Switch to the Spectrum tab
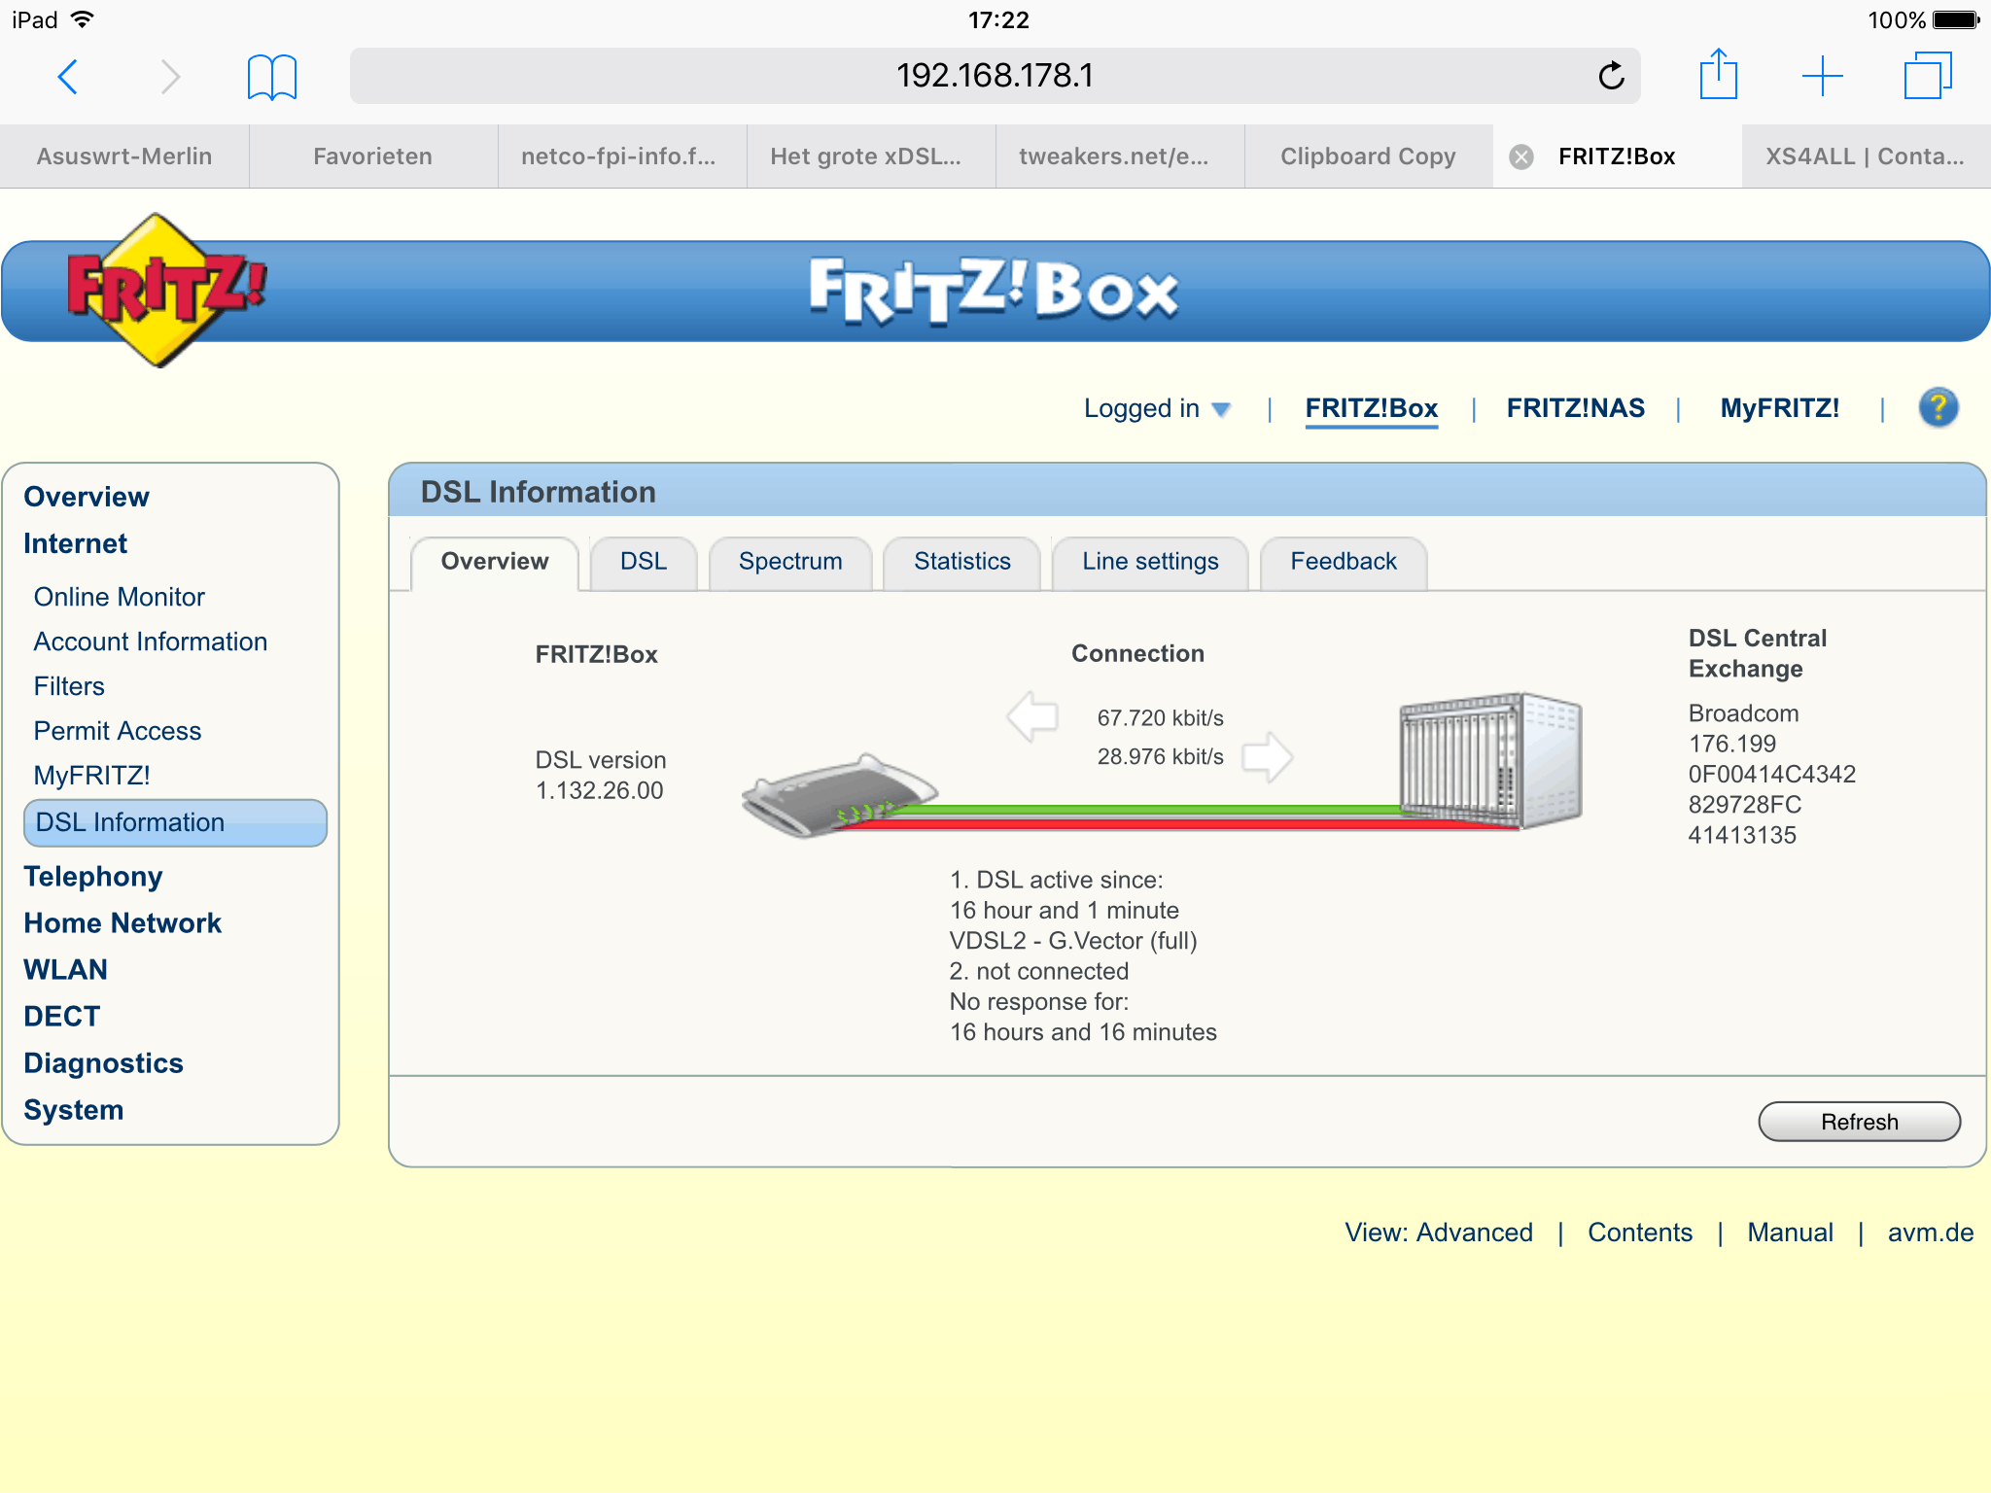The image size is (1991, 1493). pyautogui.click(x=790, y=562)
